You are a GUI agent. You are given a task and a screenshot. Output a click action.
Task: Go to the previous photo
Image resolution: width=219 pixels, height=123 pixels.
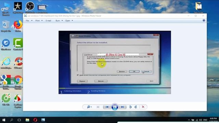(107, 107)
